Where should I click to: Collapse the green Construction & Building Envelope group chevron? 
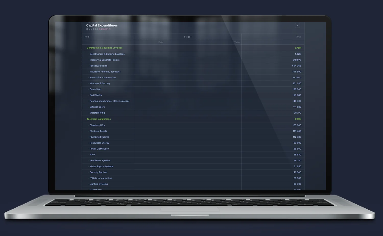click(x=85, y=48)
